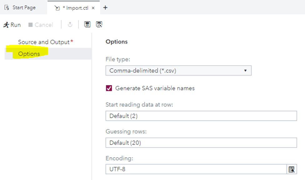Open Source and Output section
305x180 pixels.
click(x=44, y=42)
